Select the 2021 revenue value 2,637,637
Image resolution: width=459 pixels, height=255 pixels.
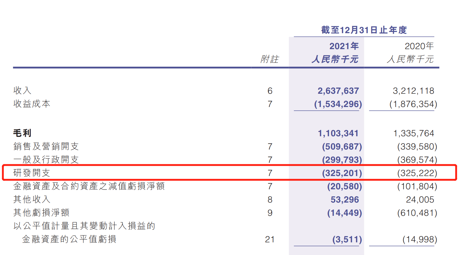click(x=338, y=91)
